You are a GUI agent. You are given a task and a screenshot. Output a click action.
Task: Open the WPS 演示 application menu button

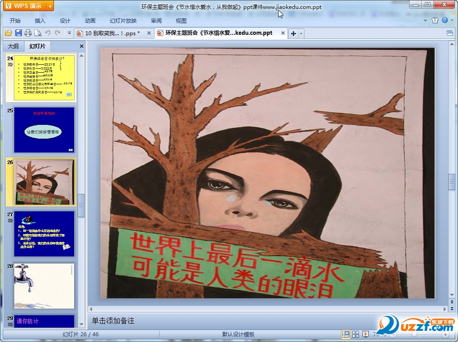25,5
